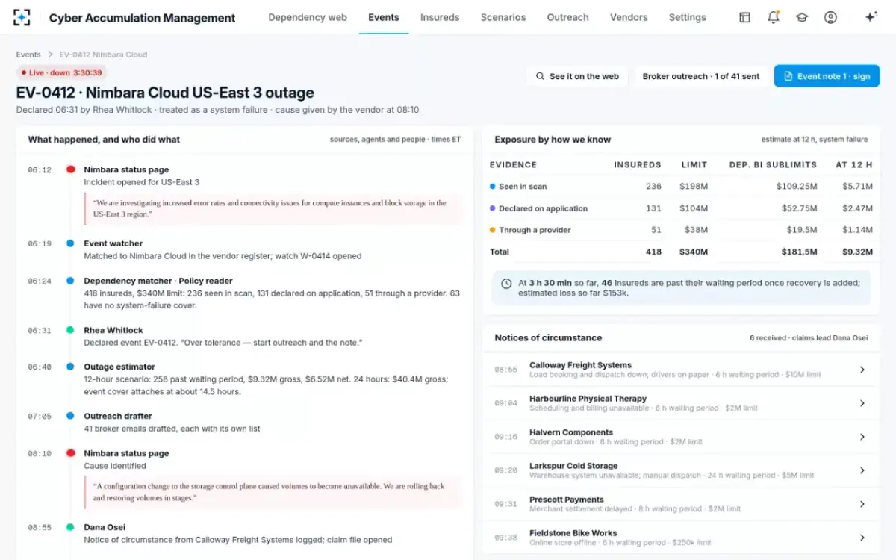Click the $9.32M total at 12 h
This screenshot has height=560, width=896.
point(857,252)
